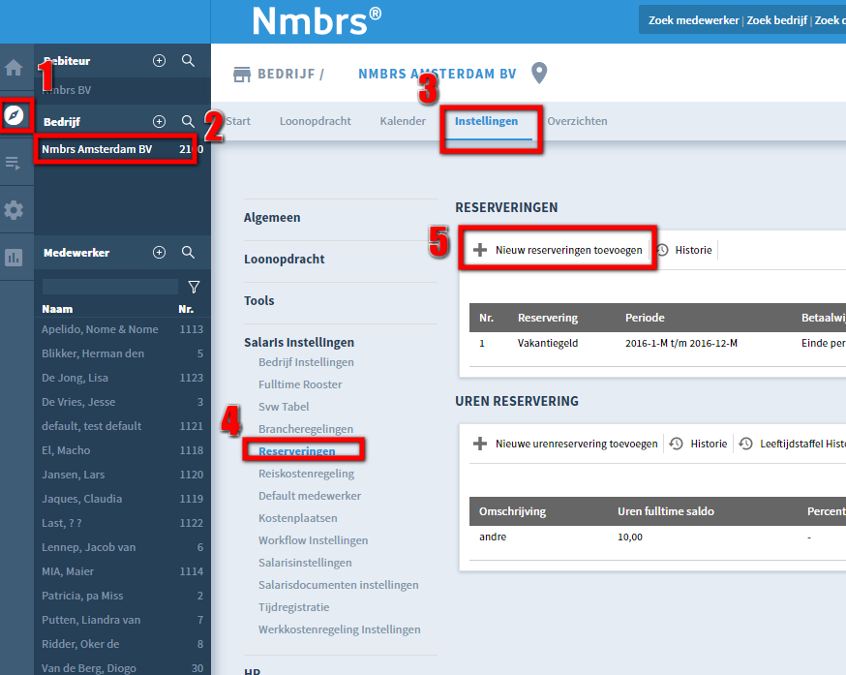
Task: Open the andre urenreservering row
Action: (657, 537)
